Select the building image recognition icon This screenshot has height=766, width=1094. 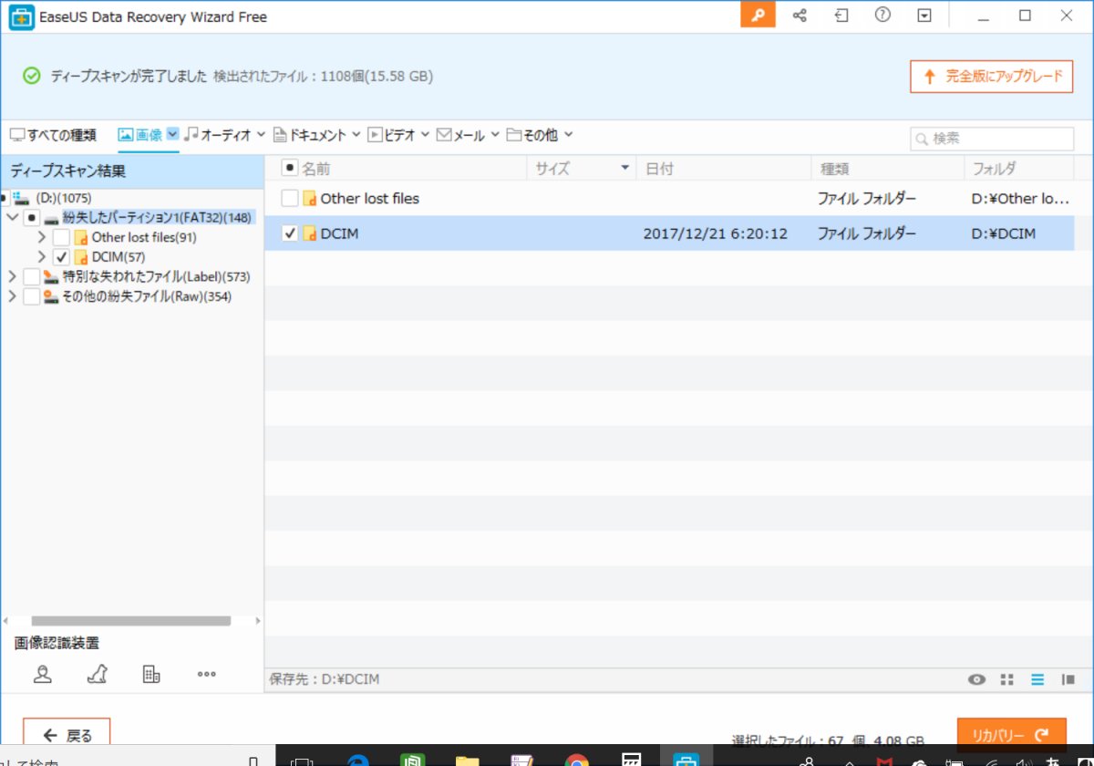tap(151, 674)
